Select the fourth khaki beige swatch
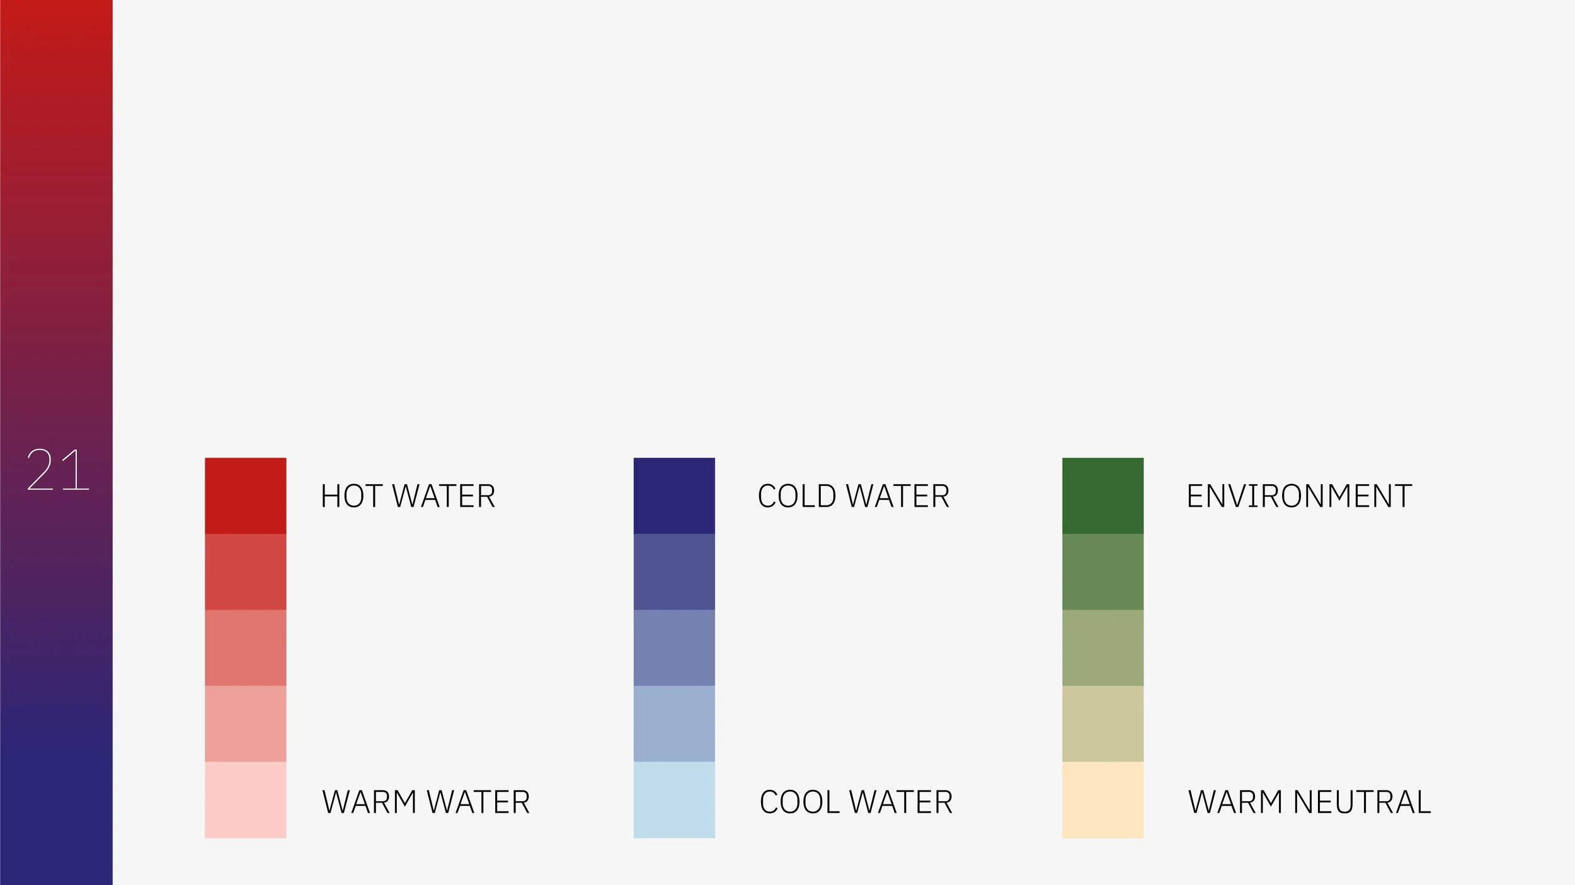This screenshot has height=885, width=1575. click(x=1102, y=724)
